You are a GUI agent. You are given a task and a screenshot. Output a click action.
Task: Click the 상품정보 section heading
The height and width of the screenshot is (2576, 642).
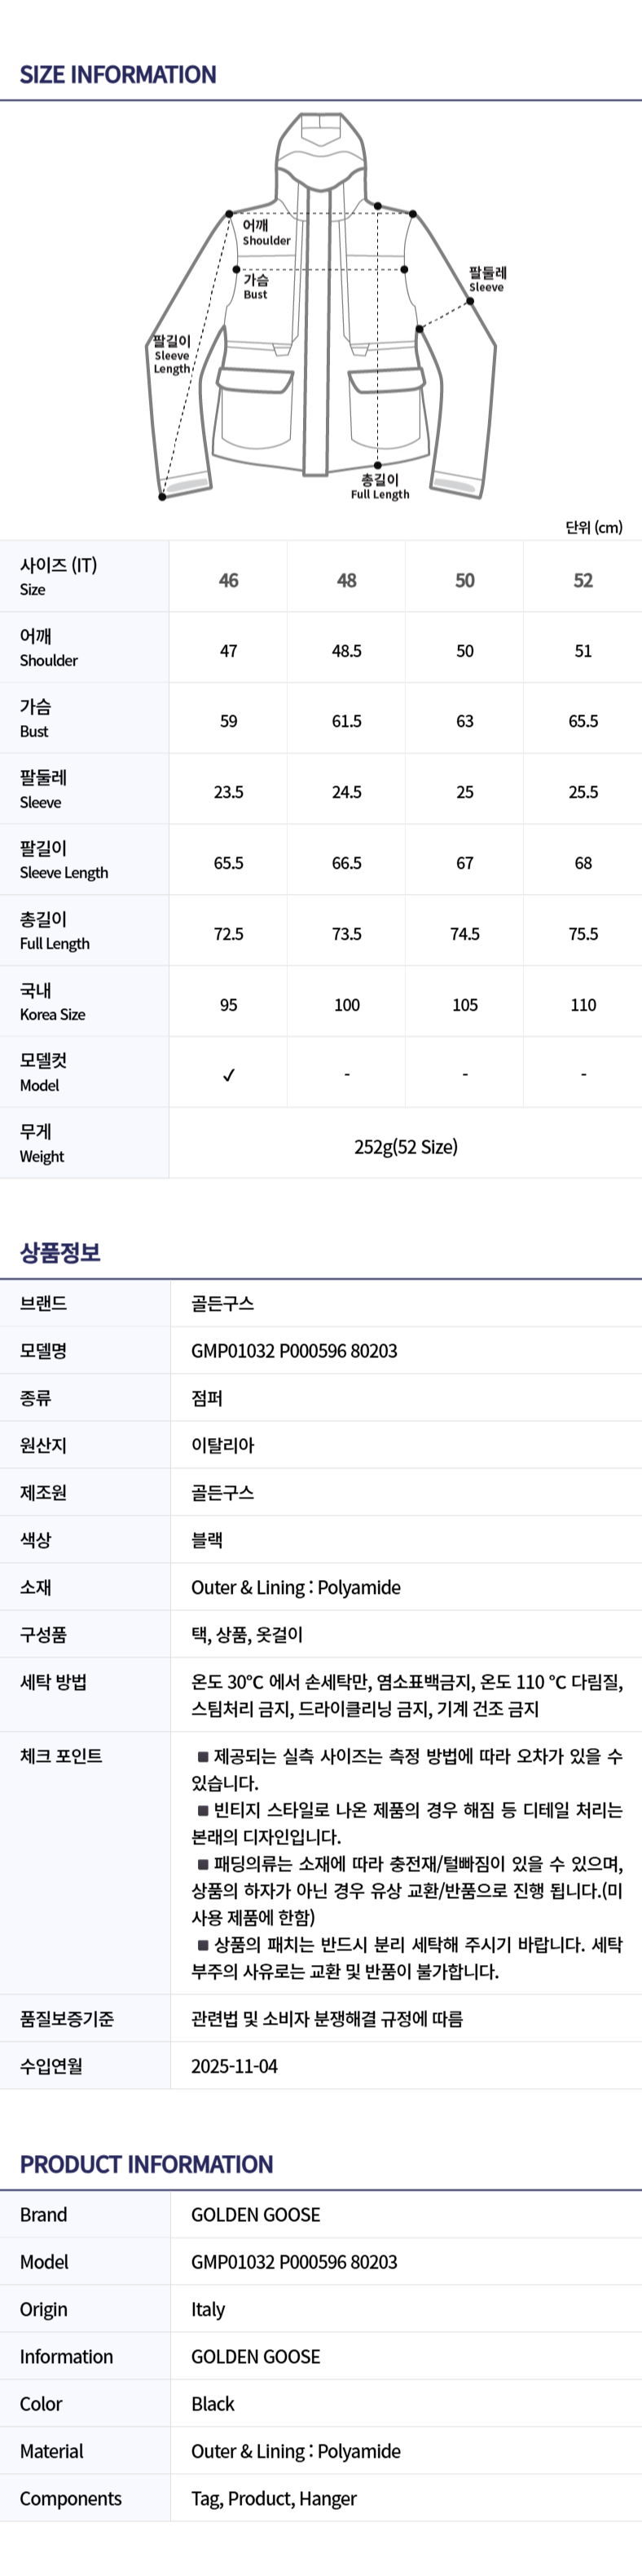pyautogui.click(x=60, y=1252)
